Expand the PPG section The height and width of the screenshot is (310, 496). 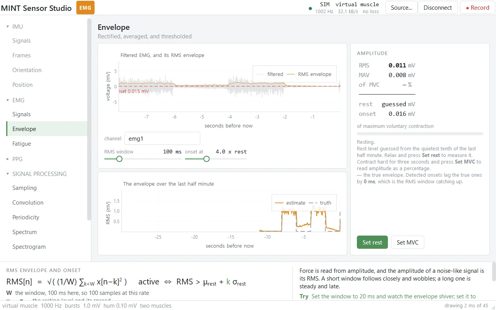8,159
